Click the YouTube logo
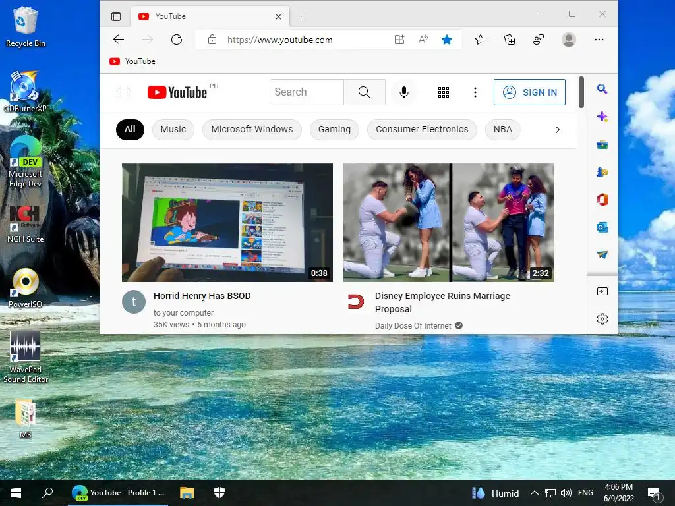675x506 pixels. (177, 92)
